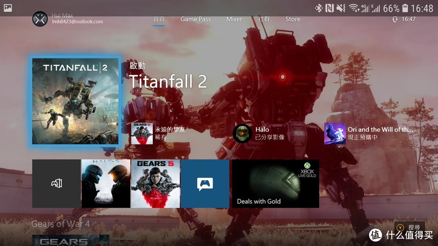This screenshot has width=438, height=246.
Task: Click the headset icon beside 16:47
Action: click(x=395, y=19)
